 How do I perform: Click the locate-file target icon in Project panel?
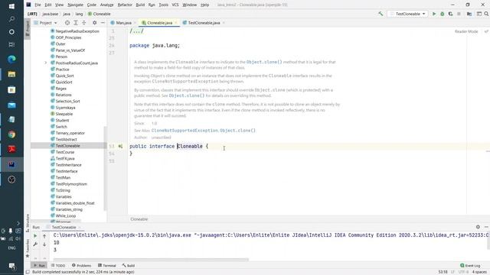tap(67, 23)
